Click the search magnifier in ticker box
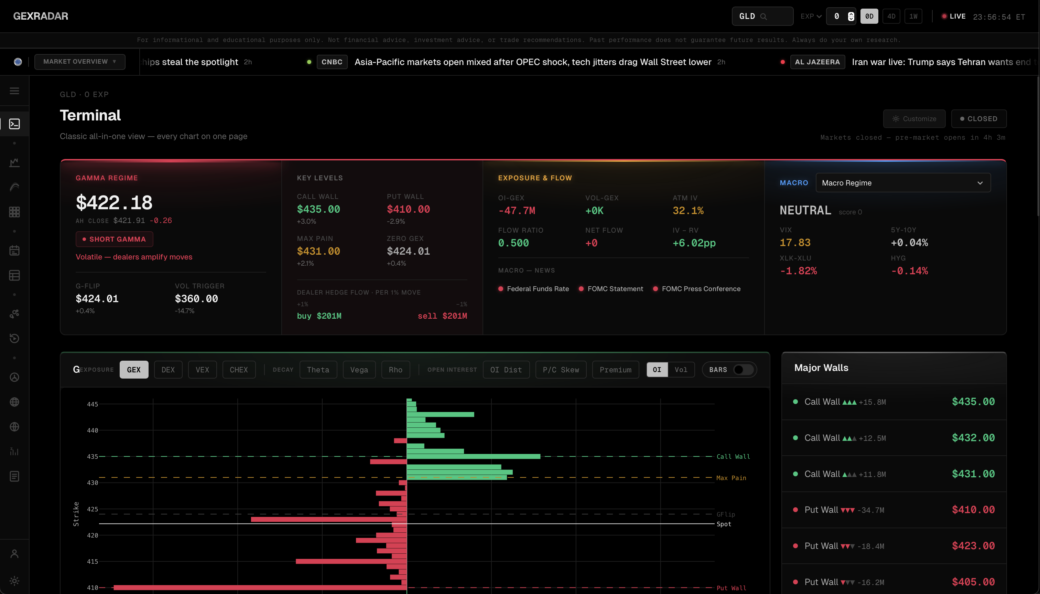The width and height of the screenshot is (1040, 594). click(763, 16)
